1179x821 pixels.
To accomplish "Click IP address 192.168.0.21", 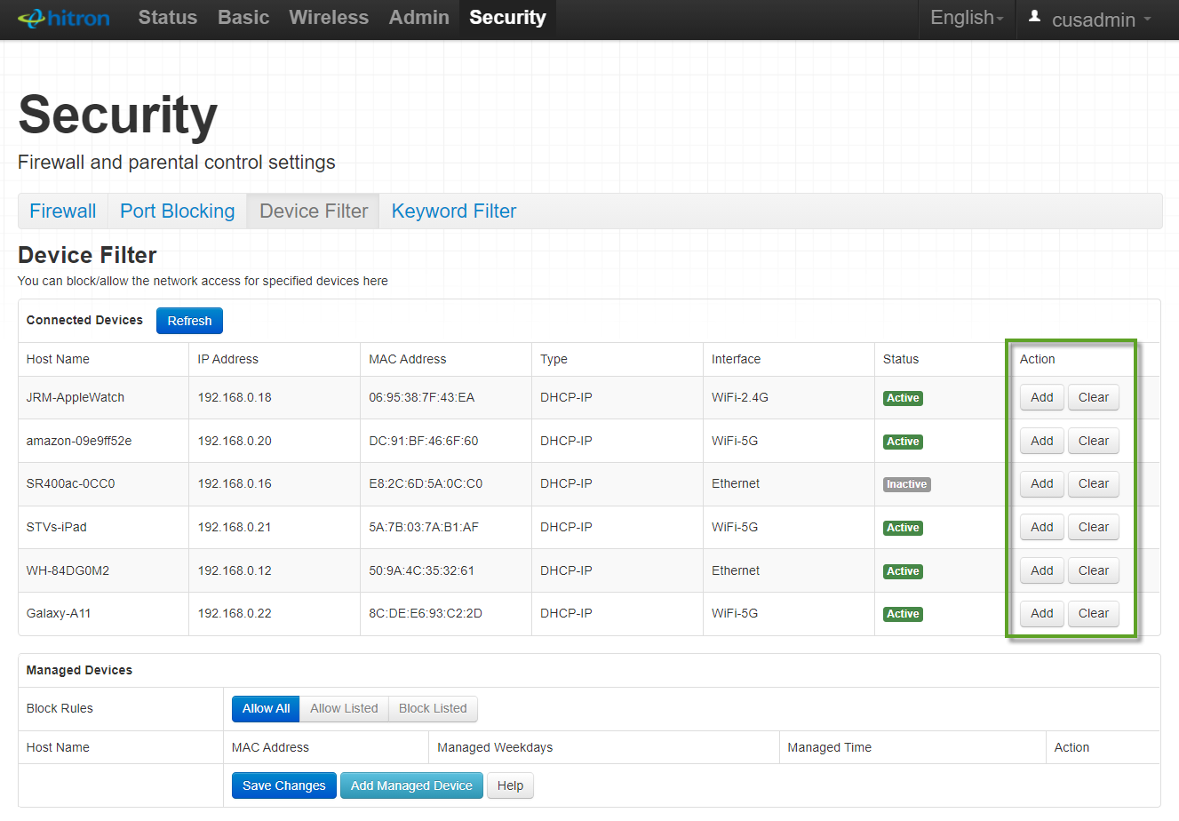I will [235, 527].
